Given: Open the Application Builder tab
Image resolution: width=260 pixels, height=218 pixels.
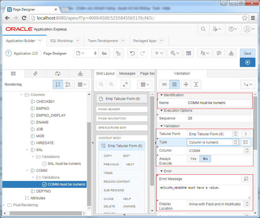Looking at the screenshot, I should (20, 41).
